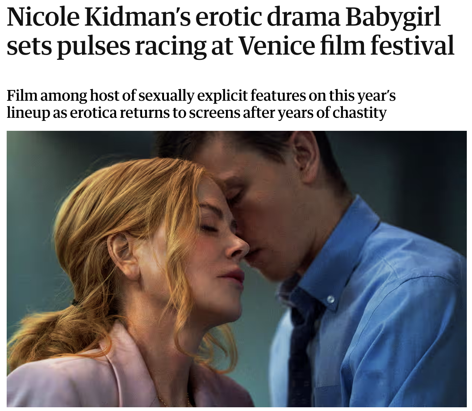Click "years of chastity" in the subheading
Image resolution: width=472 pixels, height=411 pixels.
pos(332,112)
